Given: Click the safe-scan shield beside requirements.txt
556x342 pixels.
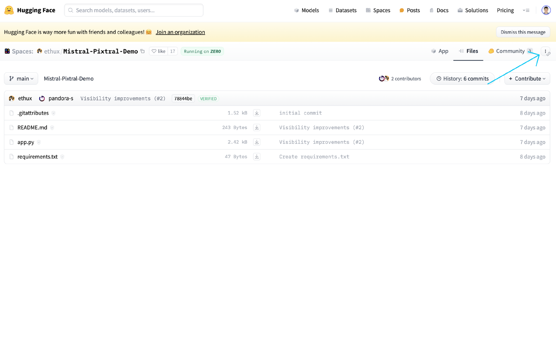Looking at the screenshot, I should pyautogui.click(x=62, y=157).
